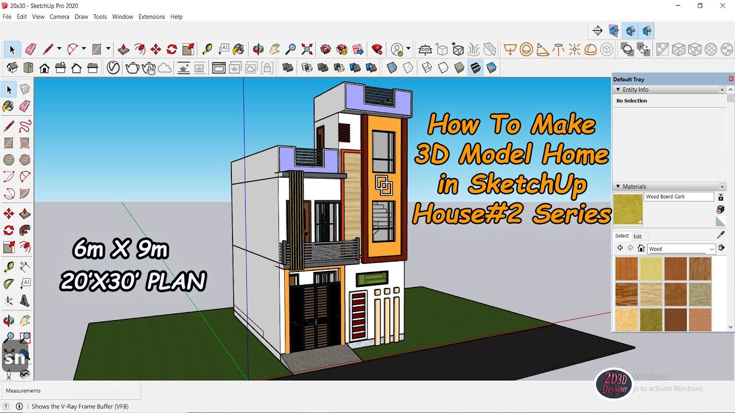
Task: Open the Extensions menu
Action: pos(152,17)
